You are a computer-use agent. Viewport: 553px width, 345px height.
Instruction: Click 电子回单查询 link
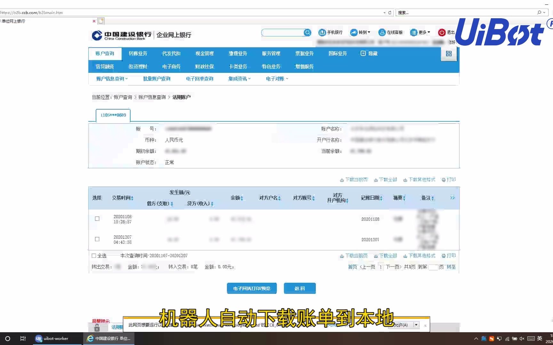199,79
